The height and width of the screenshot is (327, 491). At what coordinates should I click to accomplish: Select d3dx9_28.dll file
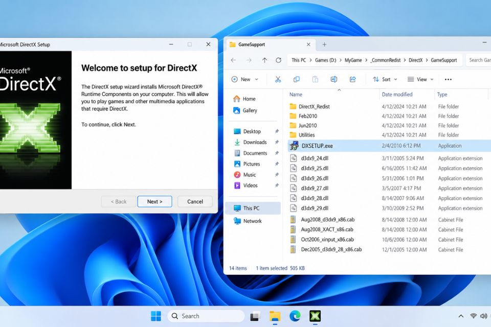pos(315,198)
